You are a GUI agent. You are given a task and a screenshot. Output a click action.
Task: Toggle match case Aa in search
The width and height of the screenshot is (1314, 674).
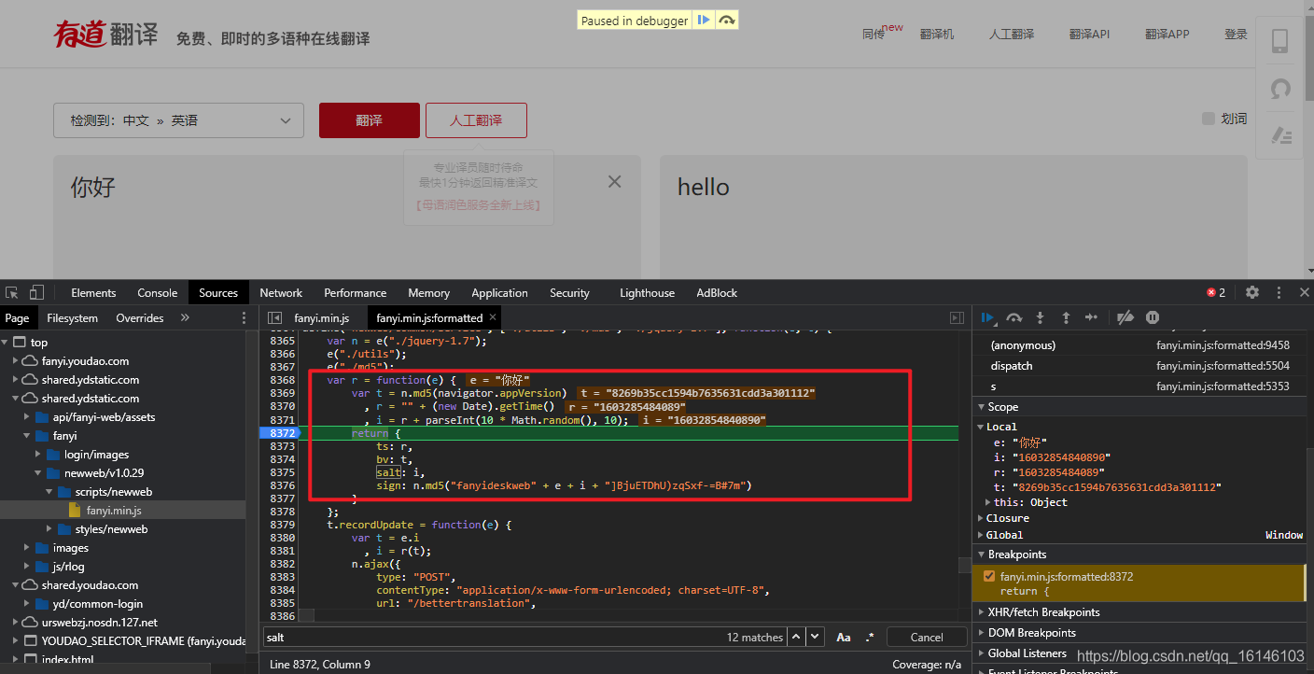tap(844, 638)
